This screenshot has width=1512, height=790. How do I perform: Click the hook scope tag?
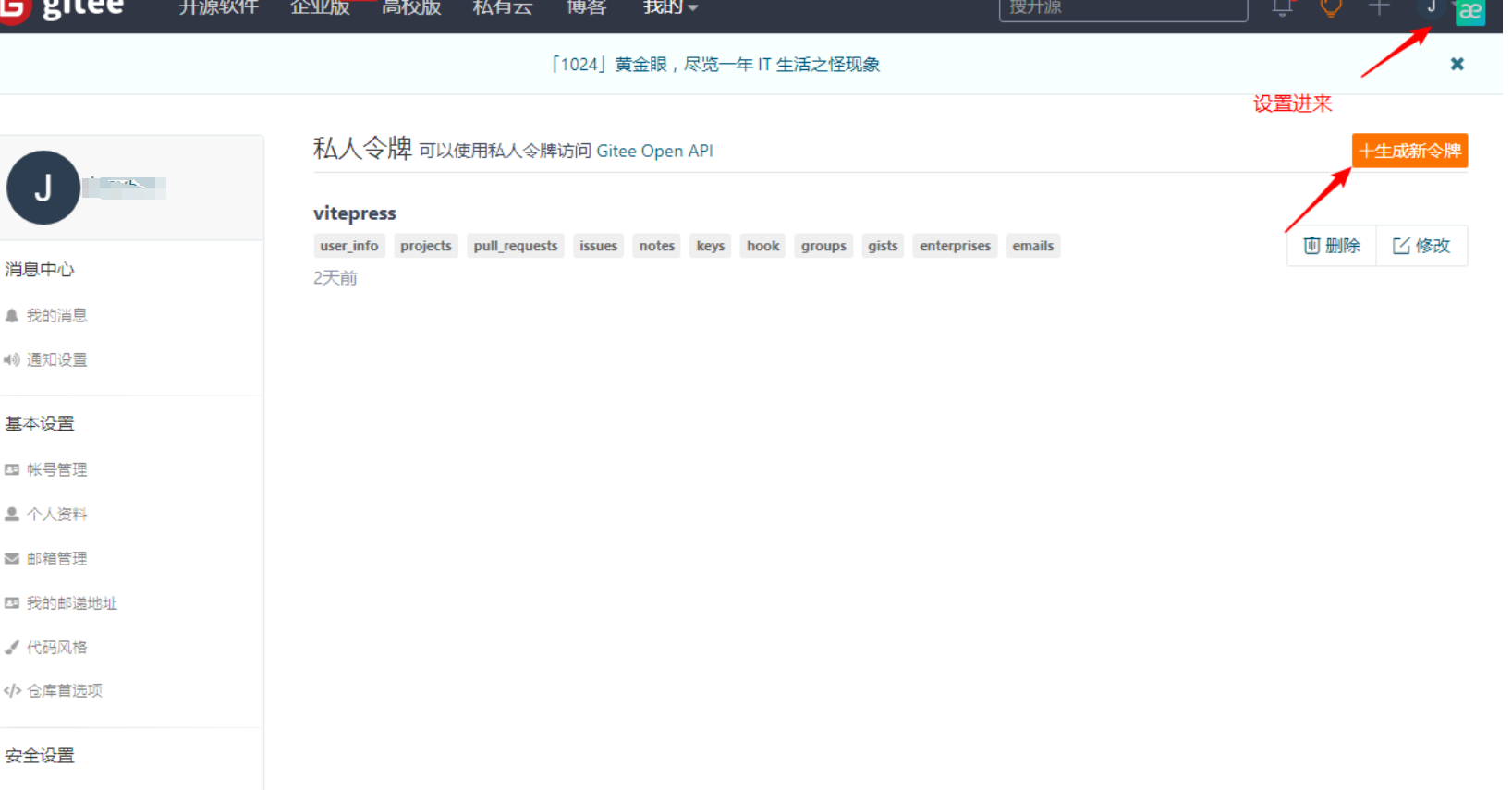763,246
